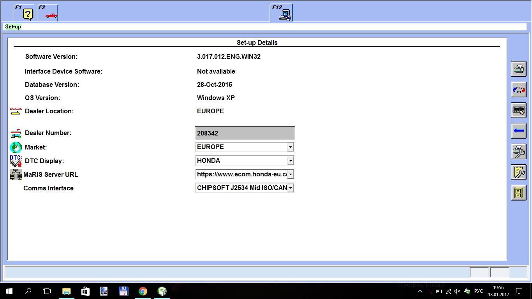Click the muted volume tray icon

click(457, 291)
